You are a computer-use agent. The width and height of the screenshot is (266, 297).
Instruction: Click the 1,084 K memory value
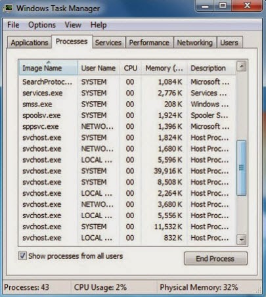[170, 82]
